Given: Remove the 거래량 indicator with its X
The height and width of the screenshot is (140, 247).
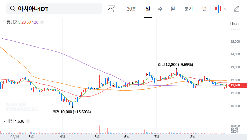Looking at the screenshot, I should click(28, 121).
